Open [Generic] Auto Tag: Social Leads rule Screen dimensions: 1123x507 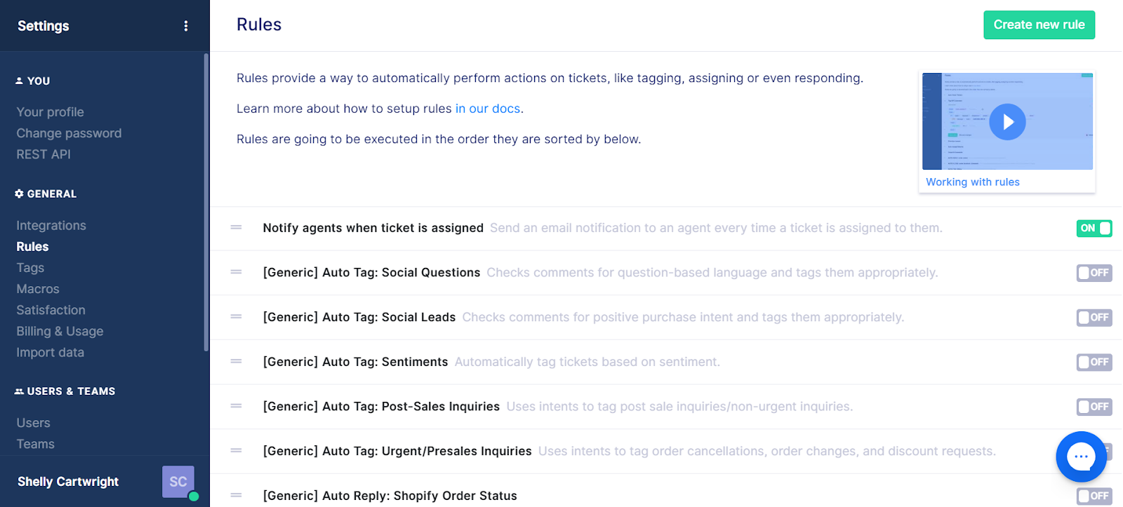coord(359,318)
